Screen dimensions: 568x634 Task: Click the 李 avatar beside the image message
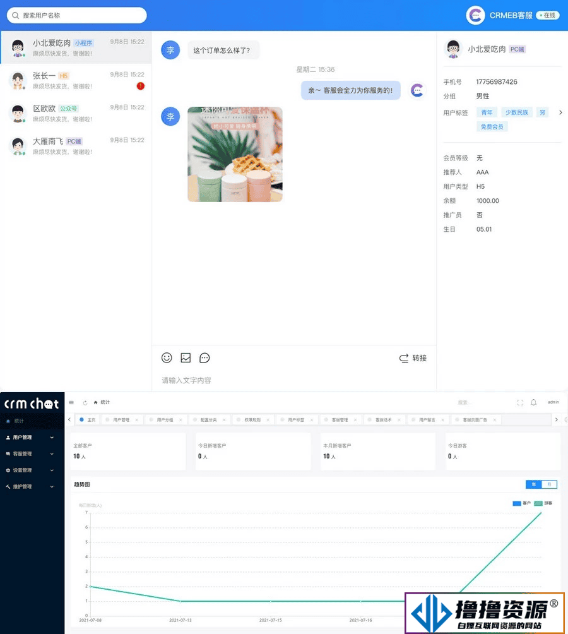170,116
